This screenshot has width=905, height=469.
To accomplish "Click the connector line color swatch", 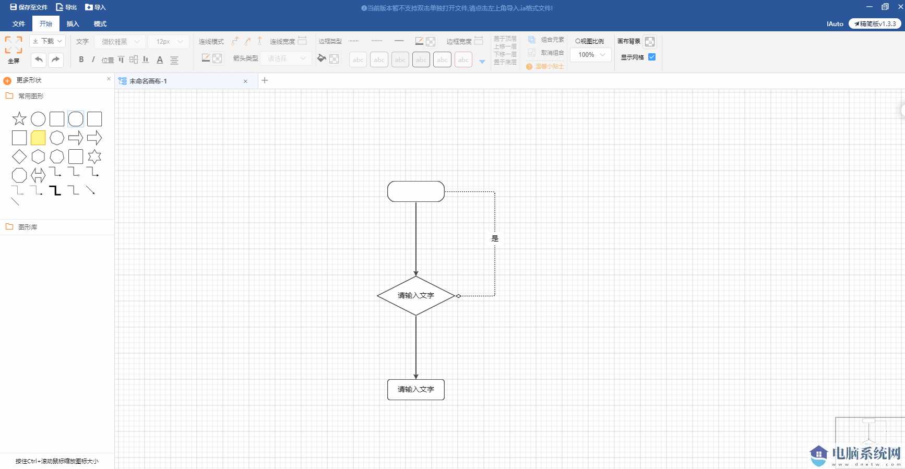I will 217,58.
